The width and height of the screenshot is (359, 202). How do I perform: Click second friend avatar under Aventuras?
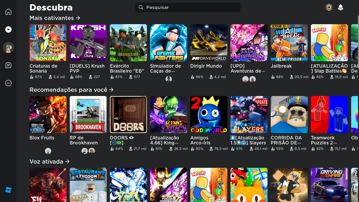click(253, 79)
